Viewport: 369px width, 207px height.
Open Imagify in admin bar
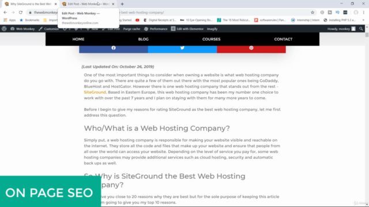(x=212, y=29)
